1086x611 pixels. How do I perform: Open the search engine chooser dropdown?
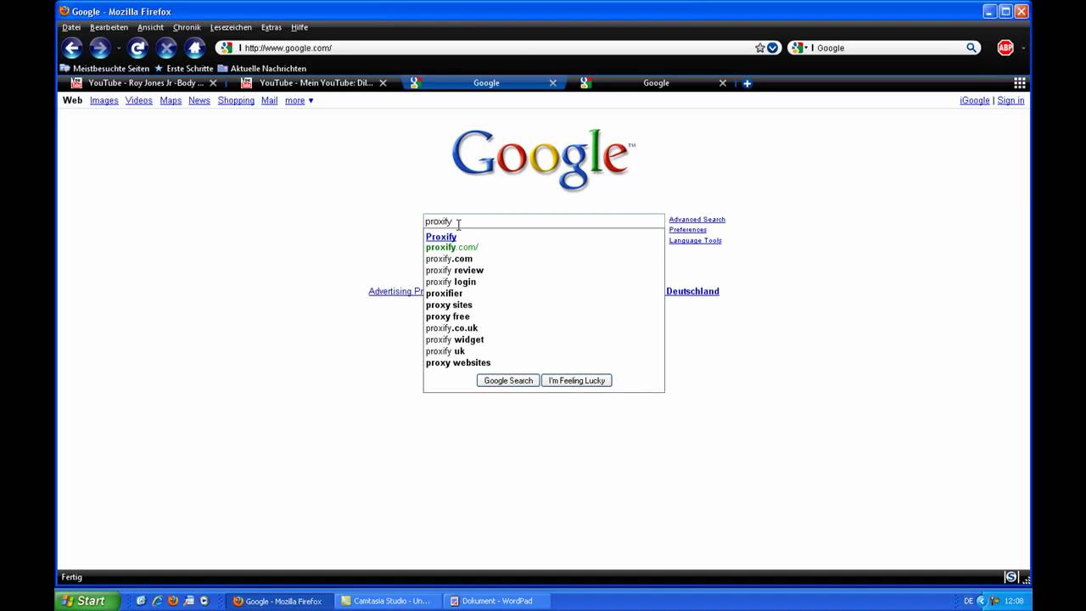[798, 48]
